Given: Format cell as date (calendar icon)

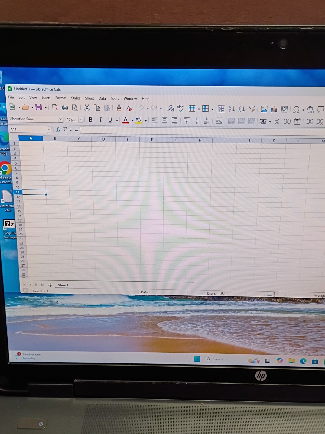Looking at the screenshot, I should pyautogui.click(x=297, y=122).
